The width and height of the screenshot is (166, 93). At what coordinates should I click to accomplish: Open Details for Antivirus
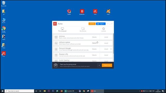[x=94, y=37]
